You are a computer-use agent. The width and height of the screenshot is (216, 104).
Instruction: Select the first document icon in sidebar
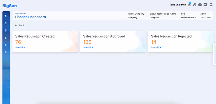[6, 16]
